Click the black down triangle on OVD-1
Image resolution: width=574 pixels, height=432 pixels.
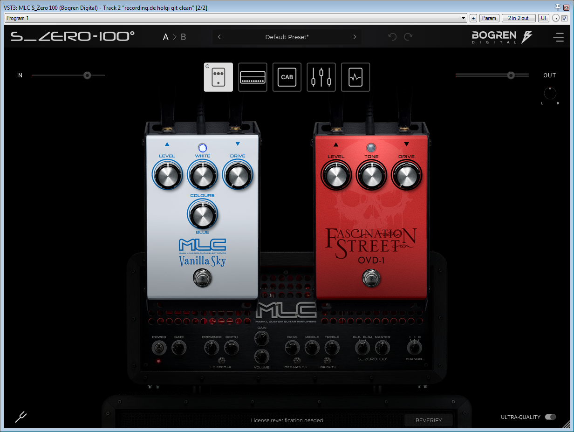pos(406,144)
